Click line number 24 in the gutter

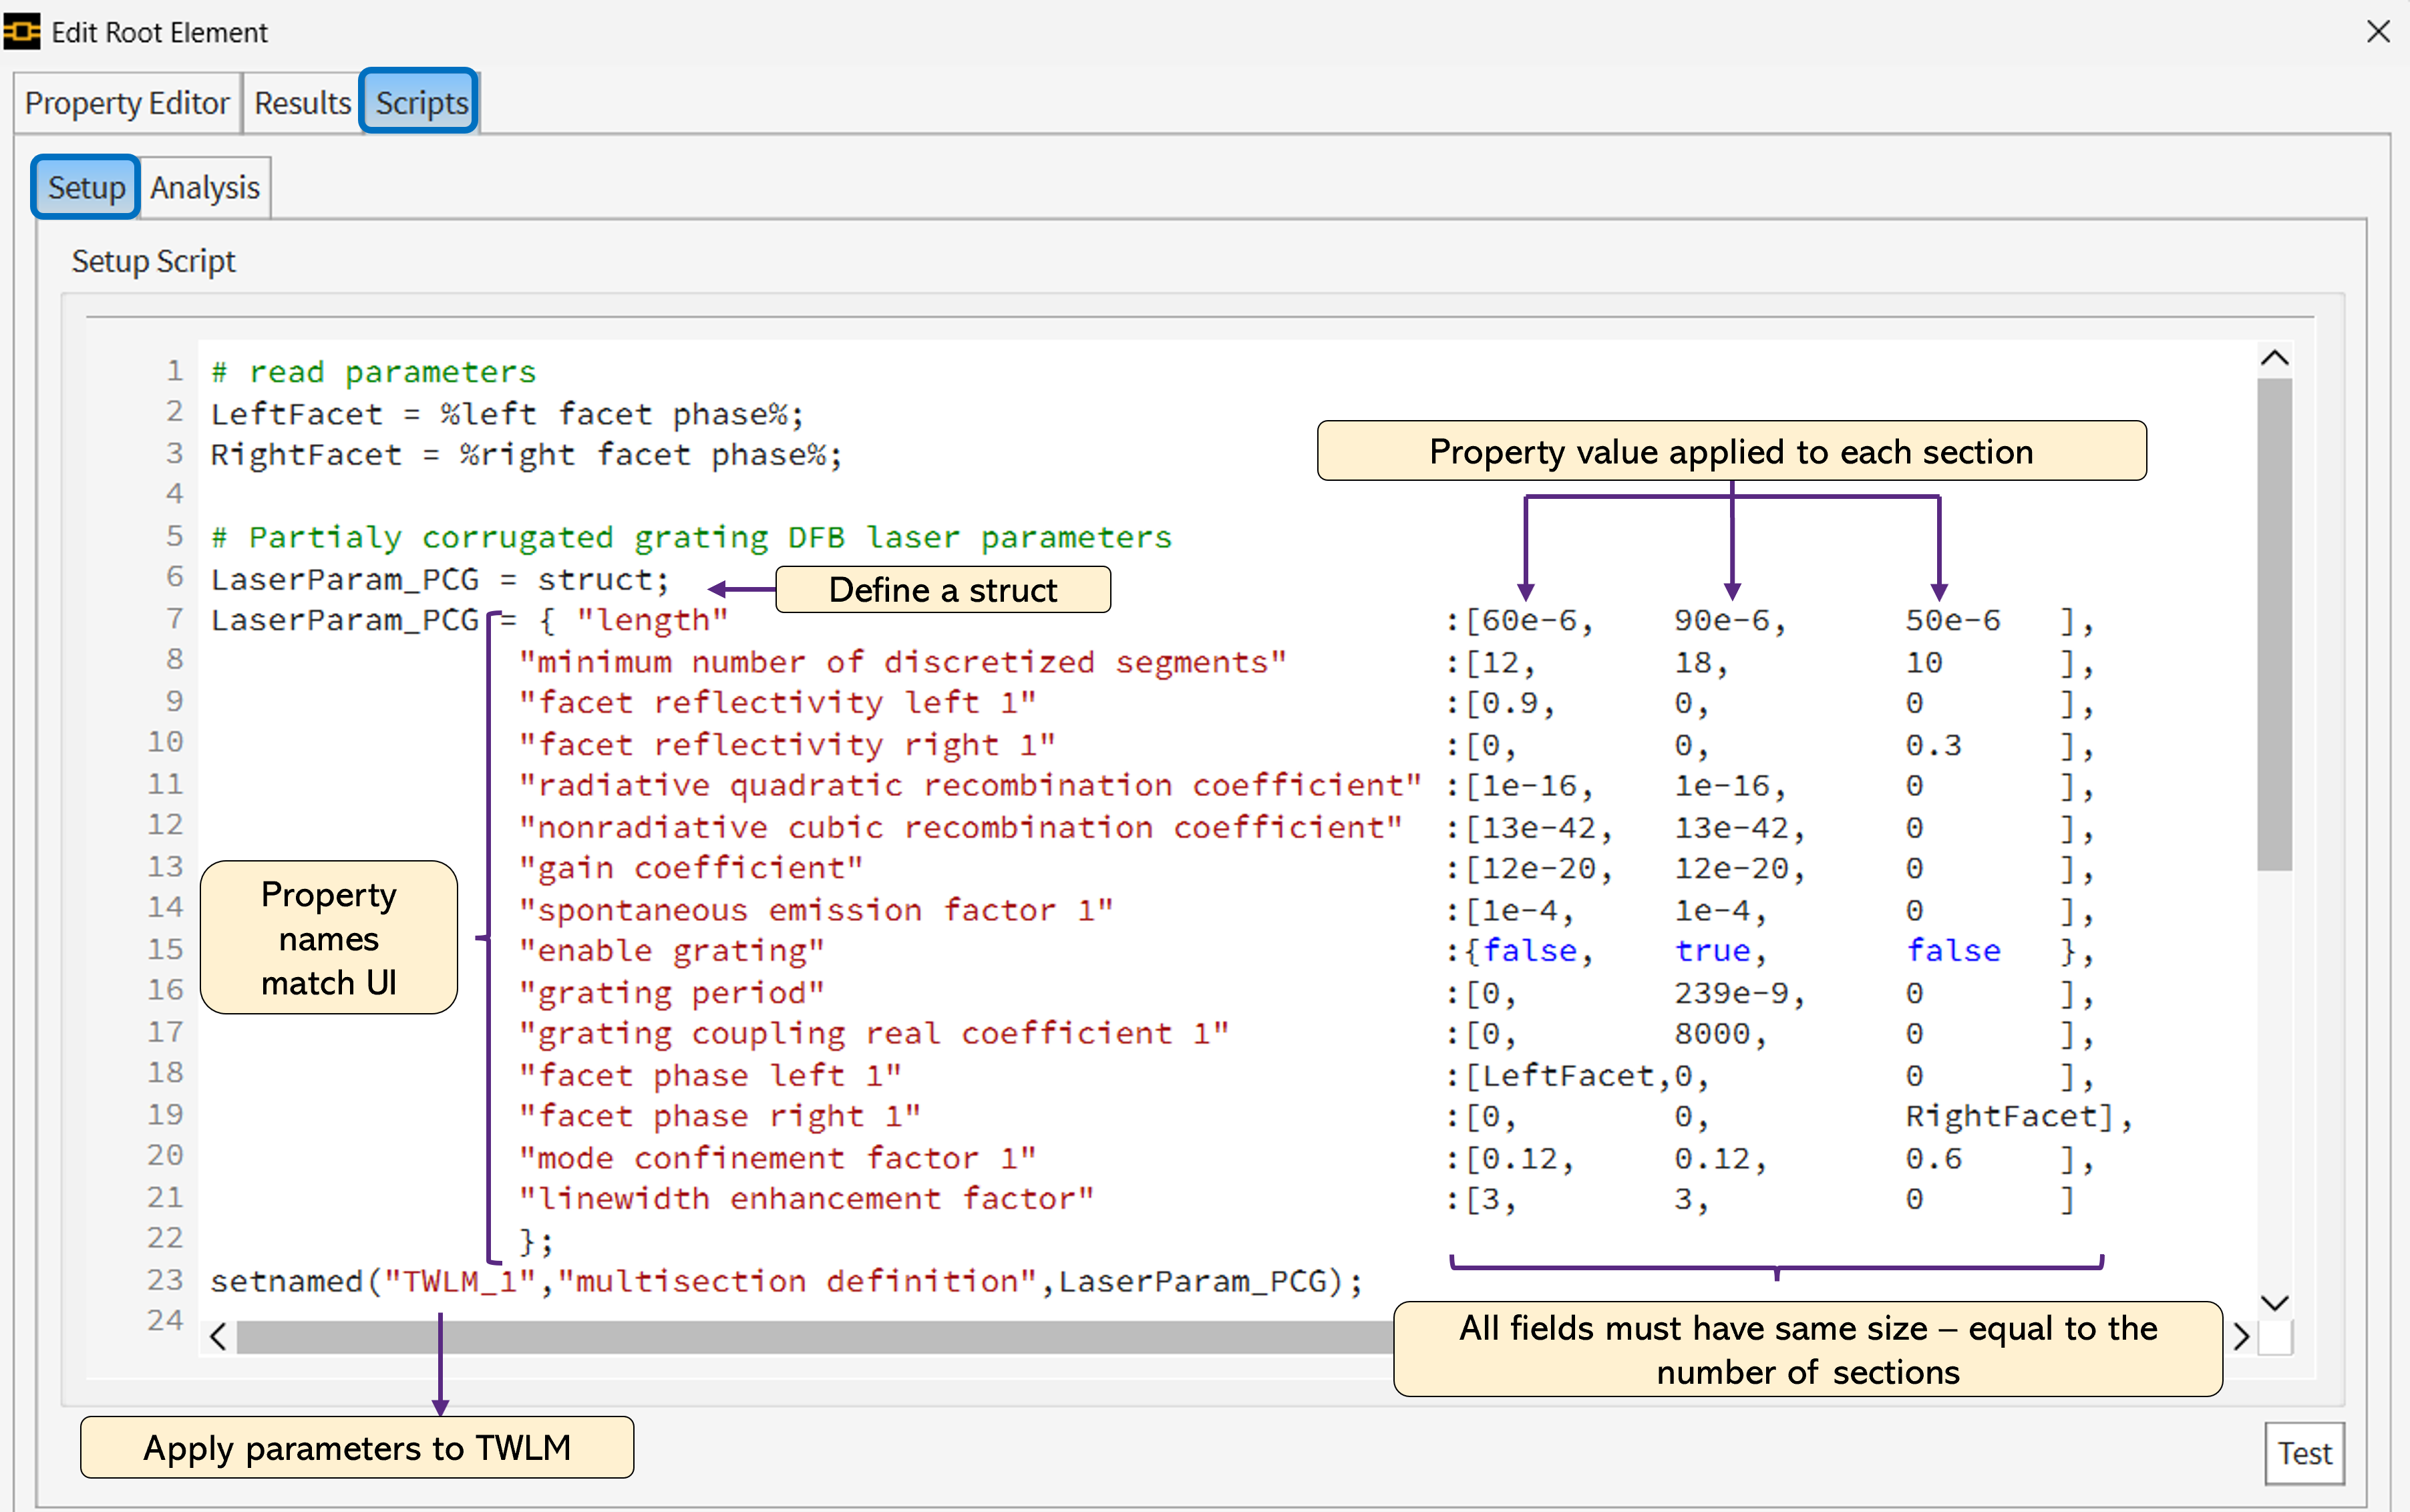pyautogui.click(x=165, y=1321)
